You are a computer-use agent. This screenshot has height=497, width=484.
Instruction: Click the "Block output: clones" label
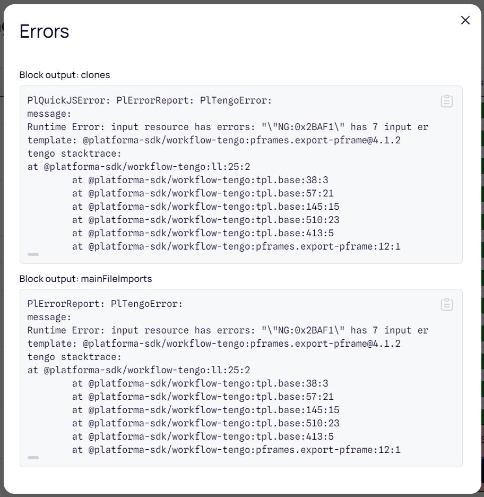(65, 75)
